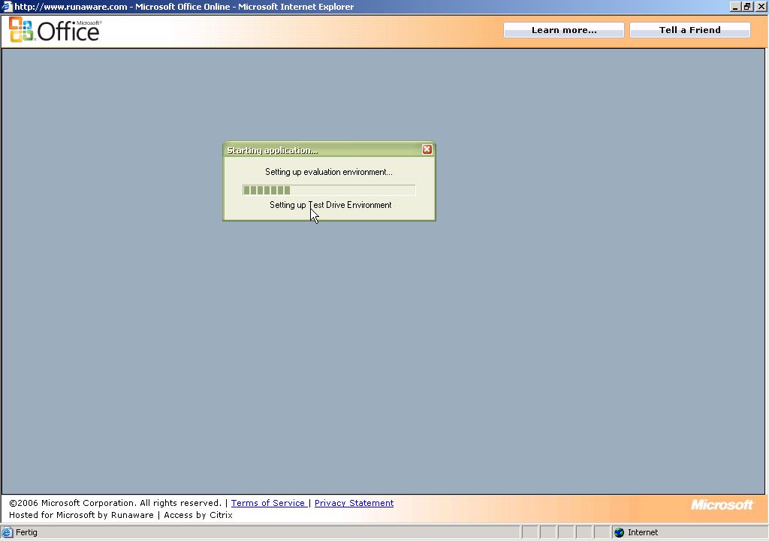Screen dimensions: 769x542
Task: Click the Microsoft logo in footer
Action: tap(721, 504)
